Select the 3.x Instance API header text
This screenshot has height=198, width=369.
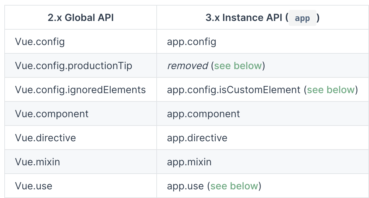(x=244, y=18)
